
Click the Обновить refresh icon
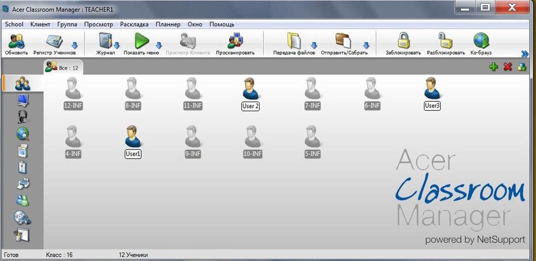[16, 41]
